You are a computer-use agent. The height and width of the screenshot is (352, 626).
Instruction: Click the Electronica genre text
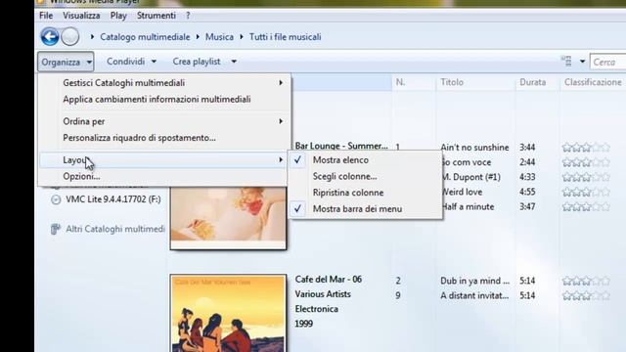[x=317, y=309]
